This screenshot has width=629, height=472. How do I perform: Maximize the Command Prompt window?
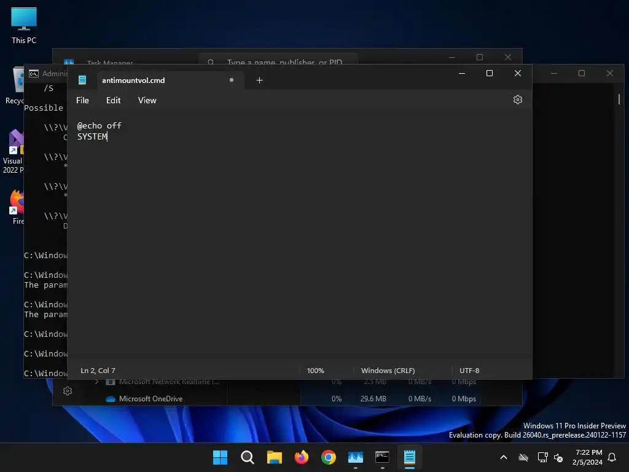coord(582,73)
